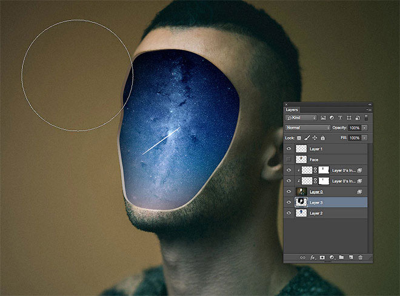Toggle visibility of Layer 2
The height and width of the screenshot is (296, 400).
[289, 213]
